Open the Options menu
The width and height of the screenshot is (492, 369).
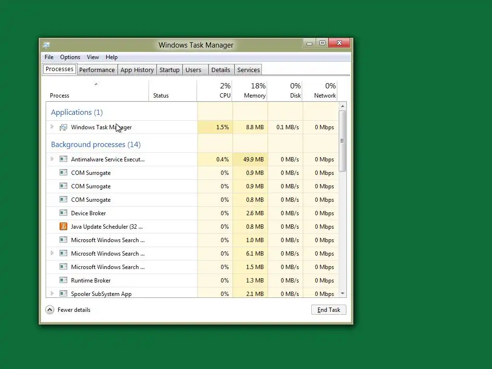pyautogui.click(x=70, y=57)
